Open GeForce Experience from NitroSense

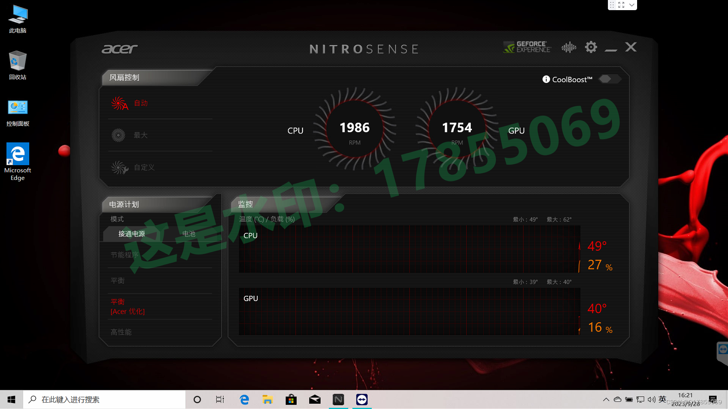(x=527, y=47)
